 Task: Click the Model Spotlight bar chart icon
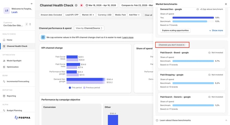(4, 61)
